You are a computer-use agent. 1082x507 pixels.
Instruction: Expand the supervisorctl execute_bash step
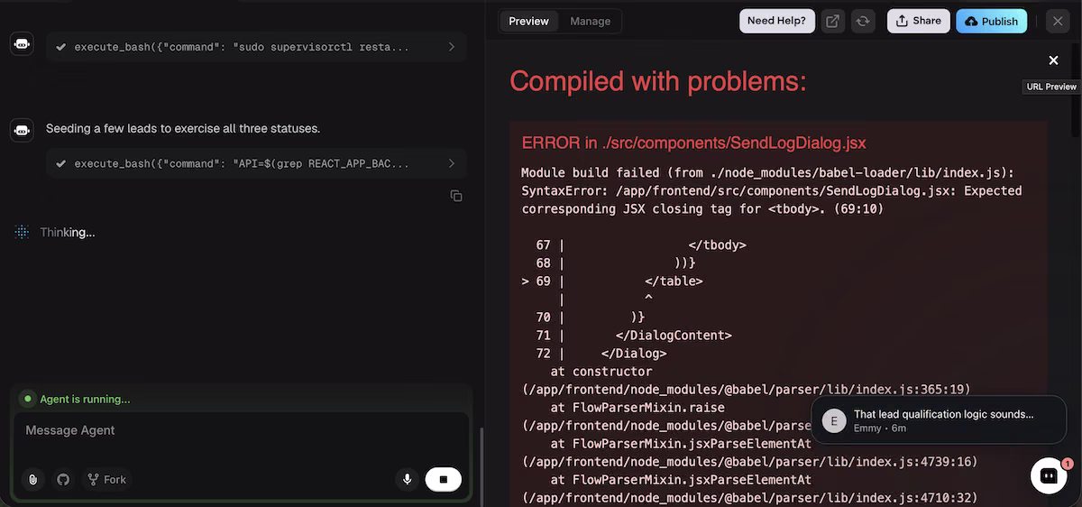[x=256, y=46]
